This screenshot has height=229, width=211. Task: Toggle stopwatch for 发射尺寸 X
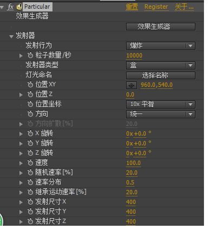(x=30, y=202)
